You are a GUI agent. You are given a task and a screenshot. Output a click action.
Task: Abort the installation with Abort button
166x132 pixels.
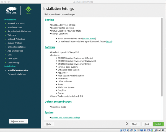[134, 124]
